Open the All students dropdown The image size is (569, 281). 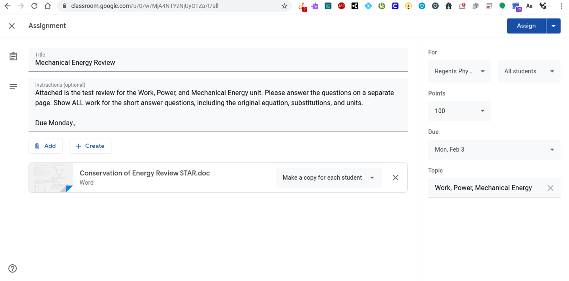[x=529, y=71]
